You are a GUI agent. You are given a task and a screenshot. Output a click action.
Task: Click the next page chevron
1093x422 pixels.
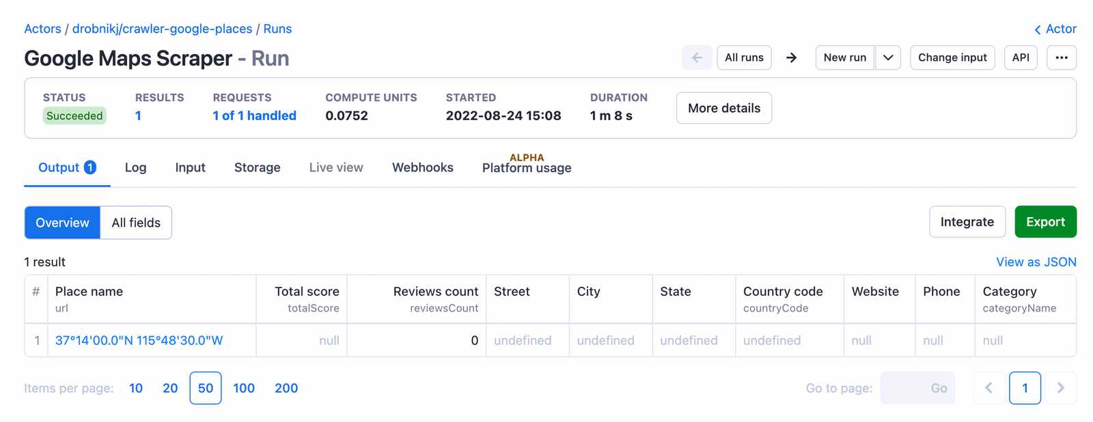point(1060,388)
